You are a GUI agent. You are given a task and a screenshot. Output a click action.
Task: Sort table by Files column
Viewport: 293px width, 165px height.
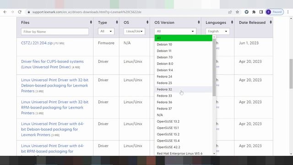point(91,22)
